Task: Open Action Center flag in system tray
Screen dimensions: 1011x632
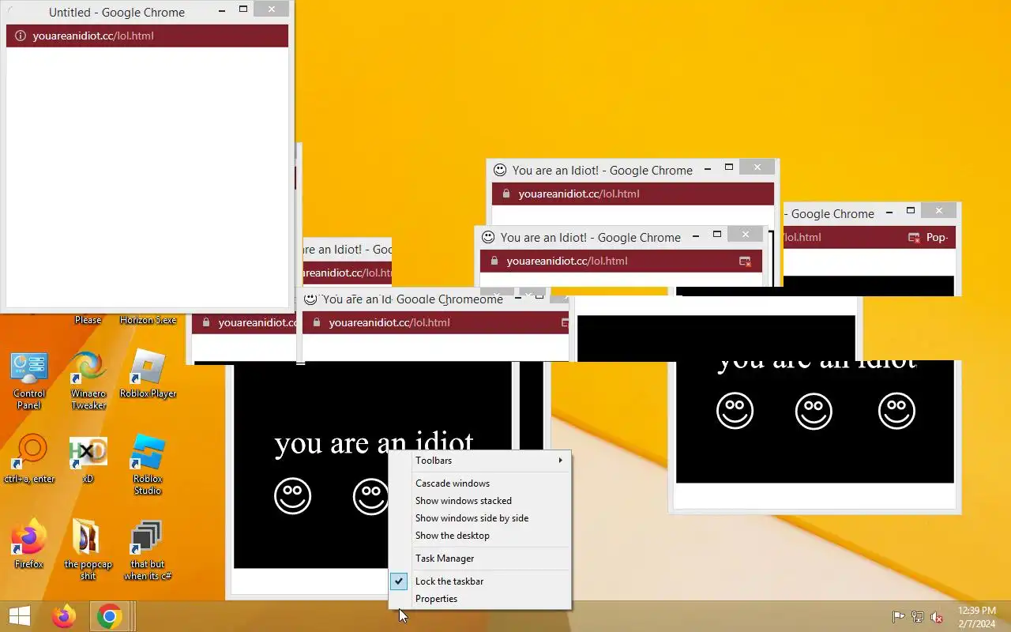Action: click(x=898, y=617)
